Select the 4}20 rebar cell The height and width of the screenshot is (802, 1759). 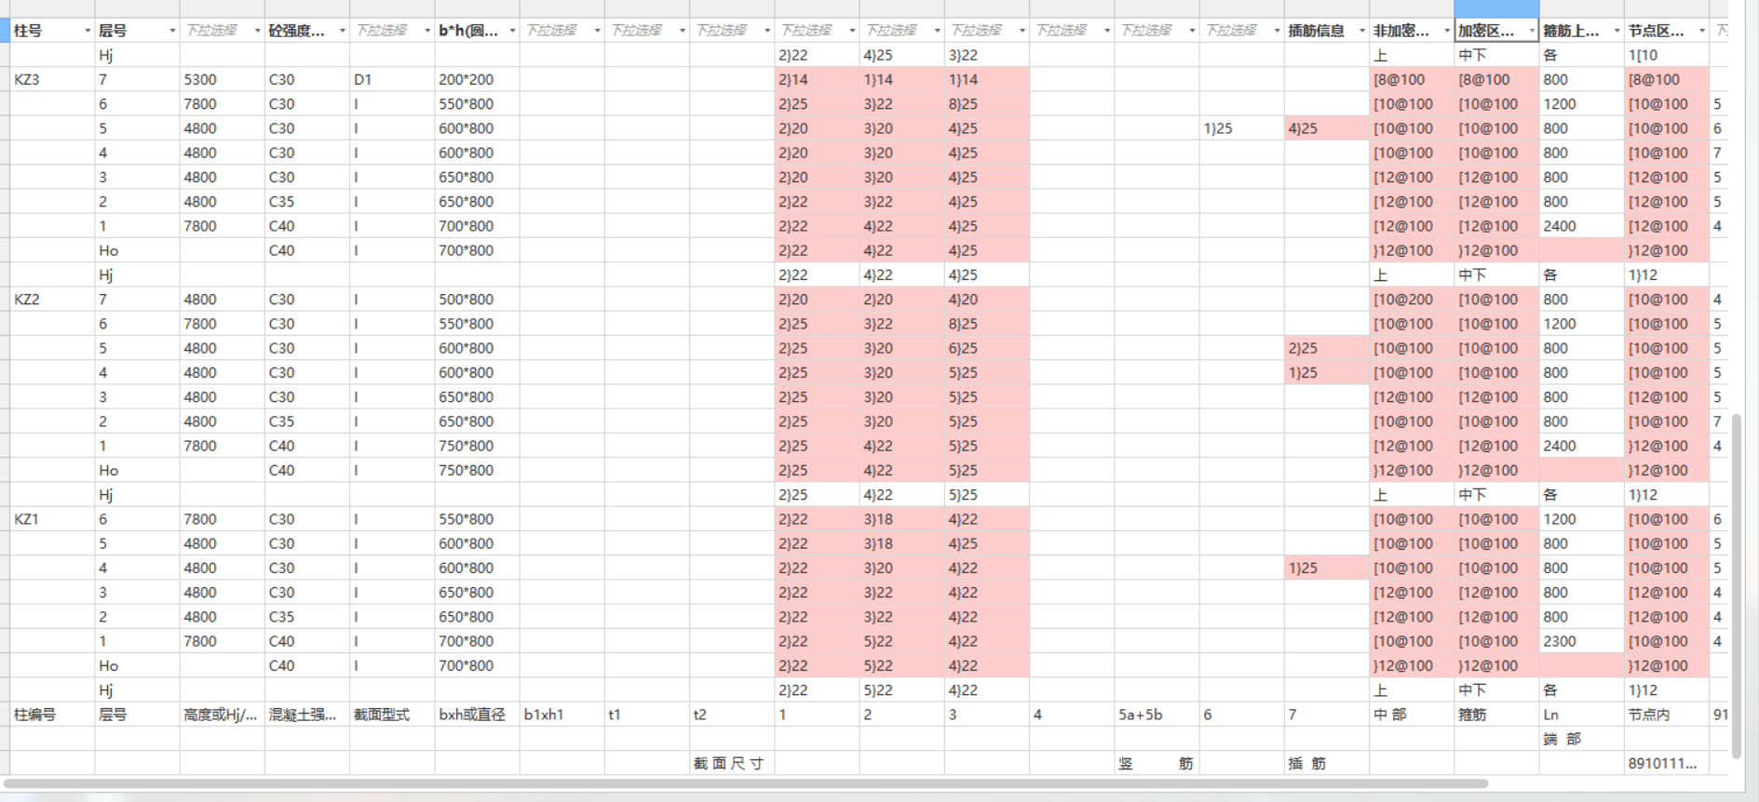click(987, 300)
